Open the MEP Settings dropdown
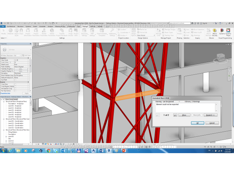Viewport: 234px width, 175px height. [x=92, y=32]
